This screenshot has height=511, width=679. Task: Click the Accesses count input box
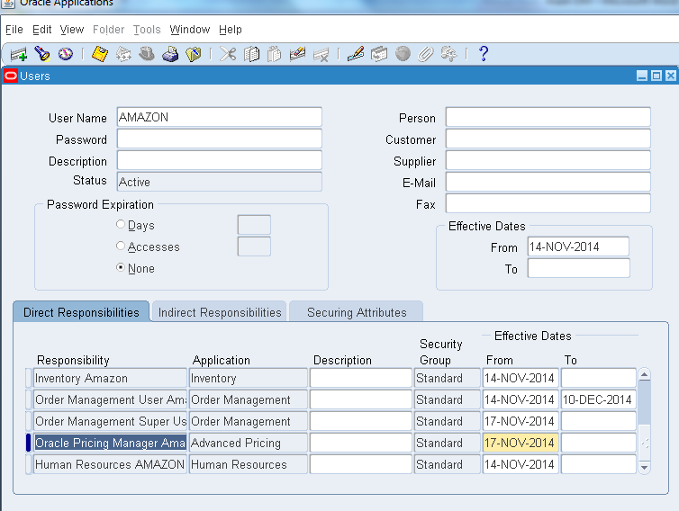pyautogui.click(x=254, y=247)
